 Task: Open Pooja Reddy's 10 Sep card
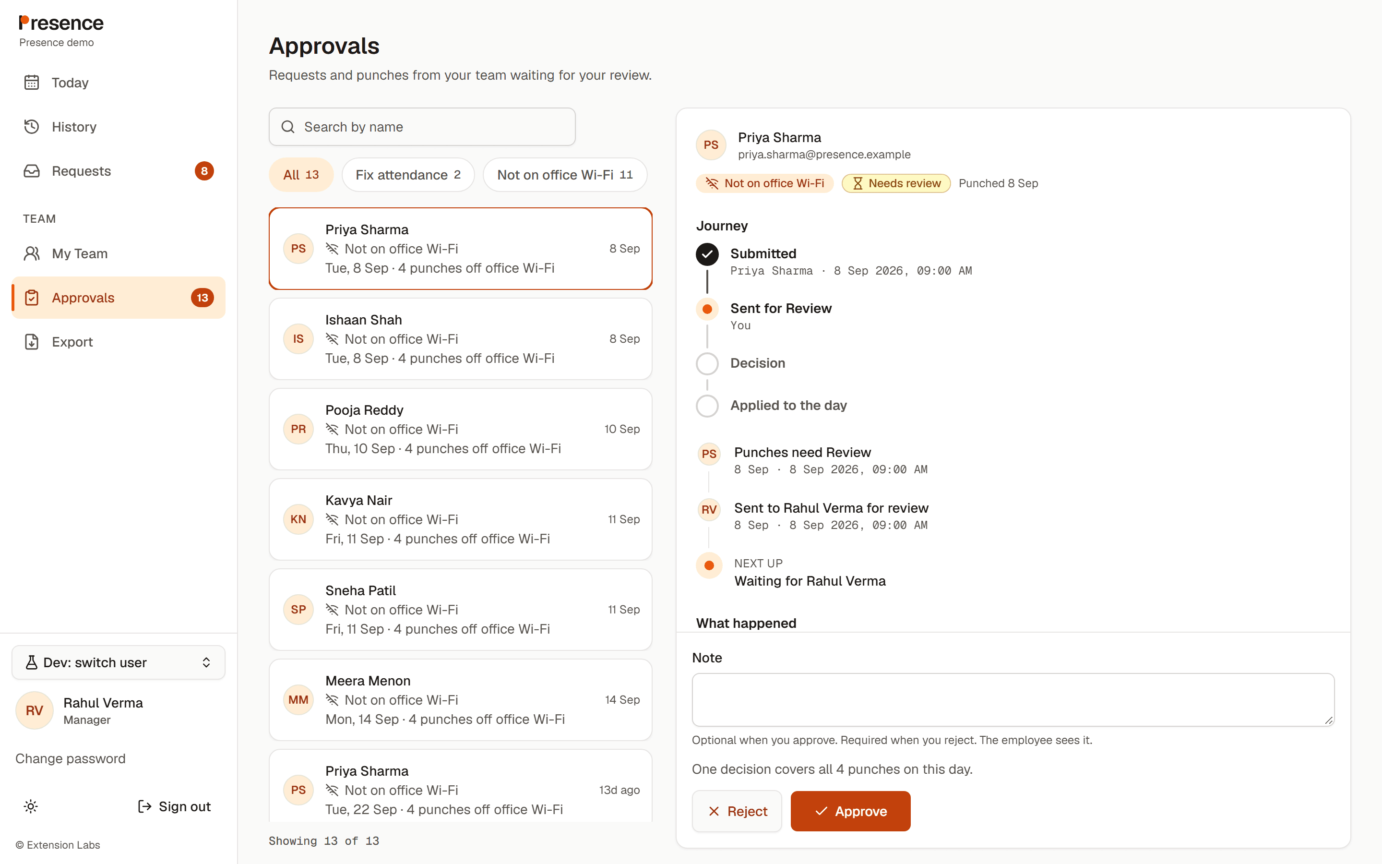coord(460,429)
